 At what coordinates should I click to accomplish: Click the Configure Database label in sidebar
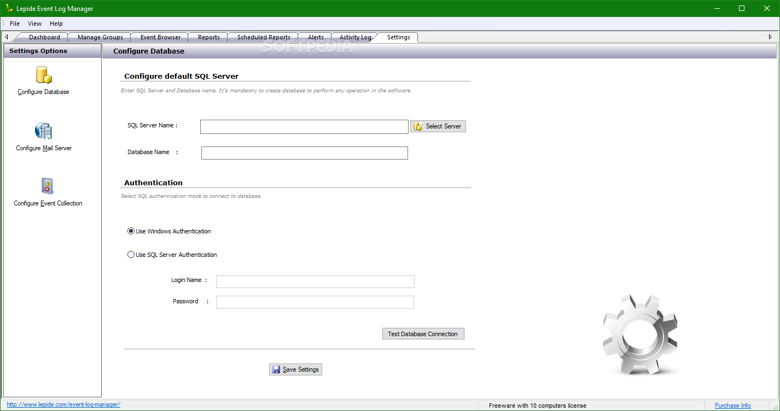click(x=43, y=92)
